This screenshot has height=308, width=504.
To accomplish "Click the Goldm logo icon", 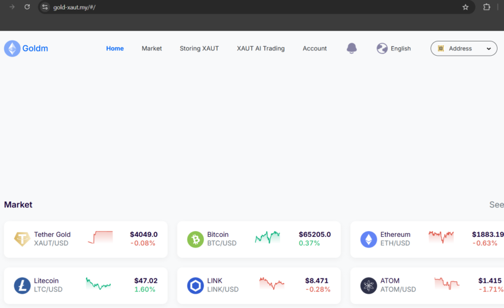I will coord(12,49).
